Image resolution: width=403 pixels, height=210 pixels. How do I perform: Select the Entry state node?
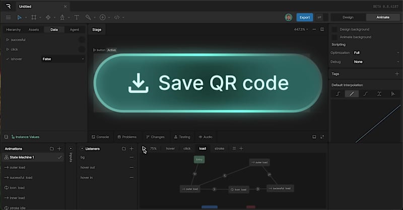[x=199, y=159]
